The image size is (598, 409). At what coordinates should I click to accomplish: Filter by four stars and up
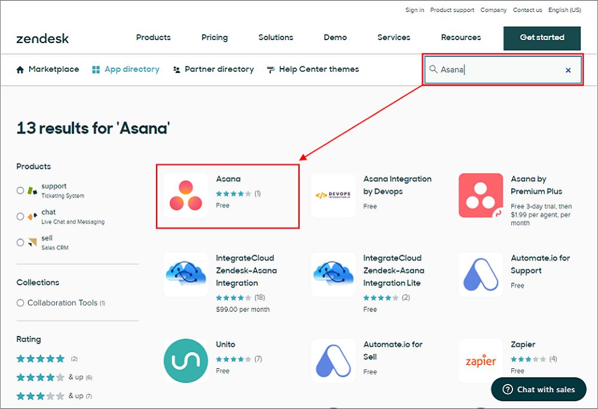click(41, 377)
